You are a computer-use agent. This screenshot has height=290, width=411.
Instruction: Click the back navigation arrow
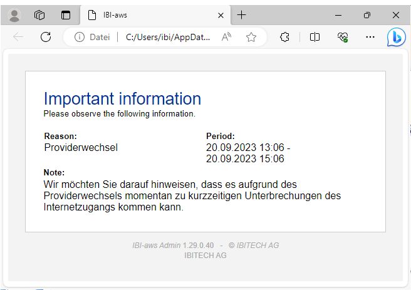pos(18,37)
